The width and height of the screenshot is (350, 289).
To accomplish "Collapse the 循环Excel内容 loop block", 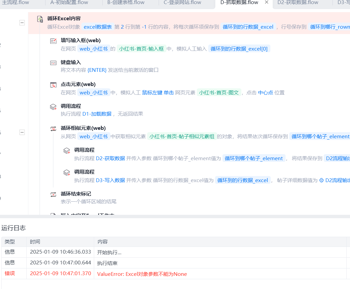I will (x=22, y=23).
